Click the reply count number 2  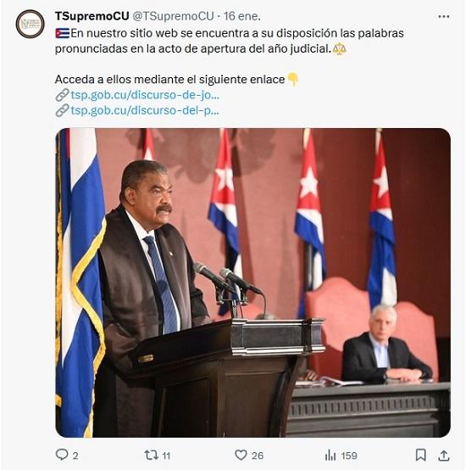[75, 456]
